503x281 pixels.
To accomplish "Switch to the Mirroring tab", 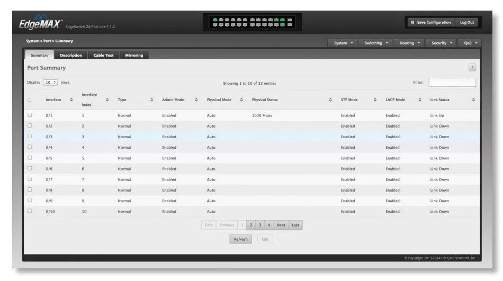I will coord(134,55).
